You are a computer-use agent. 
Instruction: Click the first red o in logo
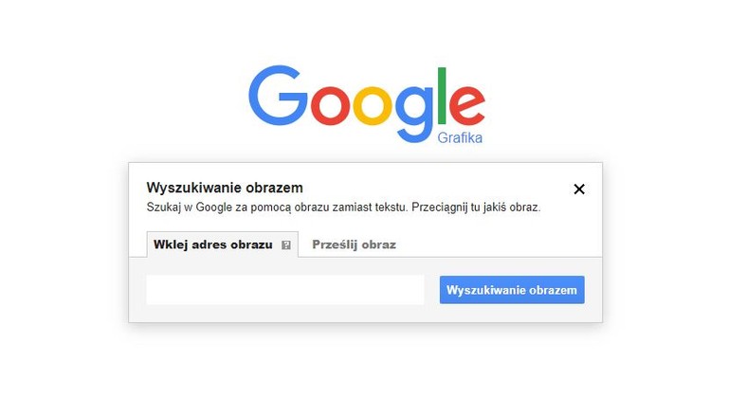tap(336, 105)
